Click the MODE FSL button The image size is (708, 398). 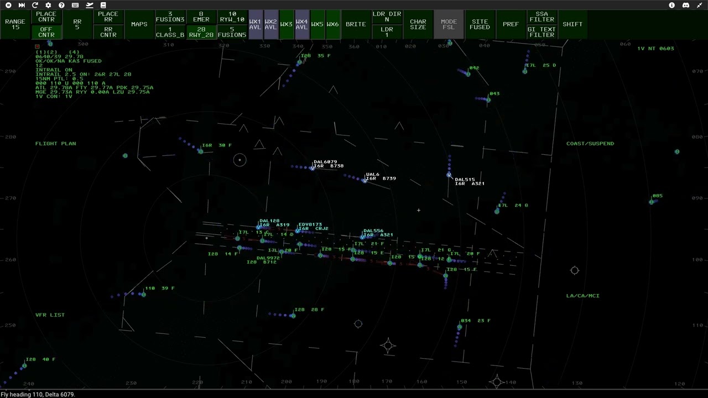[449, 24]
